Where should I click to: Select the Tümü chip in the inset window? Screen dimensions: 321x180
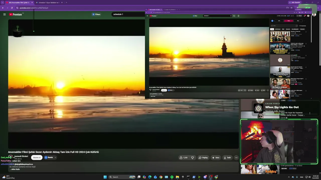272,29
